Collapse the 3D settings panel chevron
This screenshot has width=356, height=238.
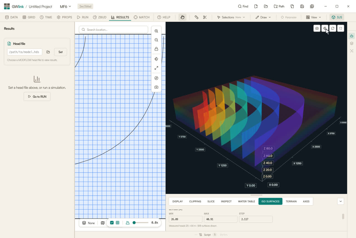(341, 201)
